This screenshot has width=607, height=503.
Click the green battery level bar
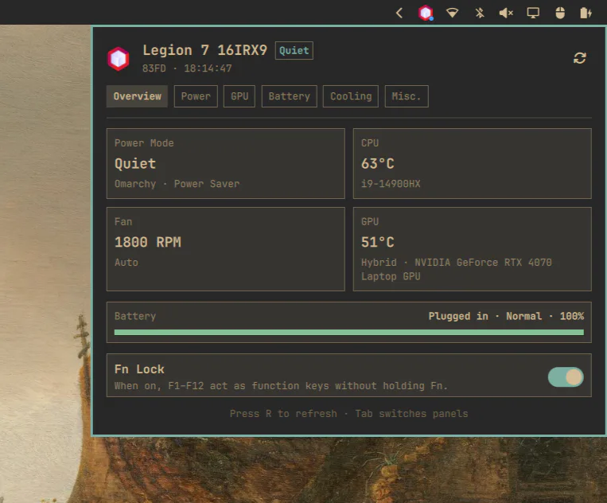(x=348, y=332)
